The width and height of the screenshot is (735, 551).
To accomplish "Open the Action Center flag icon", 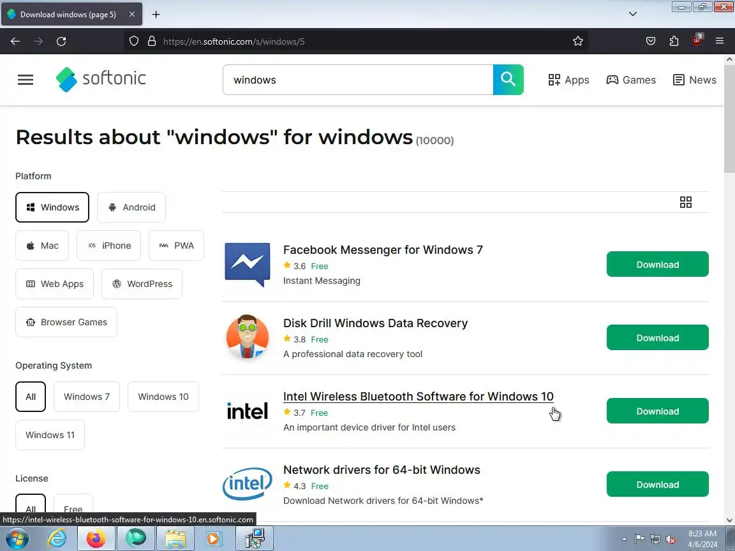I will [x=639, y=540].
